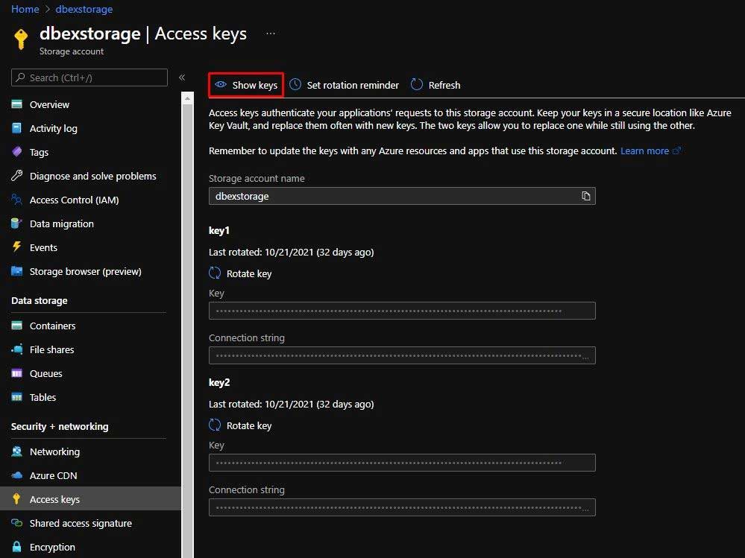Click the Access keys key icon in sidebar

(16, 498)
